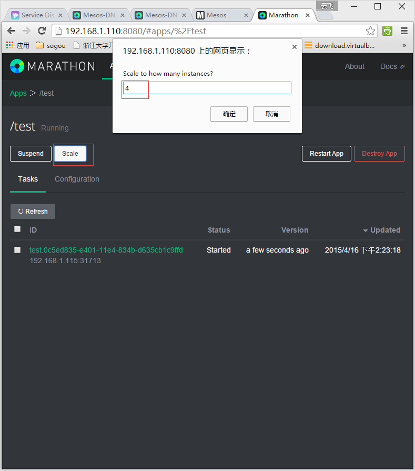Check the test.0c5ed835 task checkbox
Image resolution: width=415 pixels, height=471 pixels.
pyautogui.click(x=17, y=250)
